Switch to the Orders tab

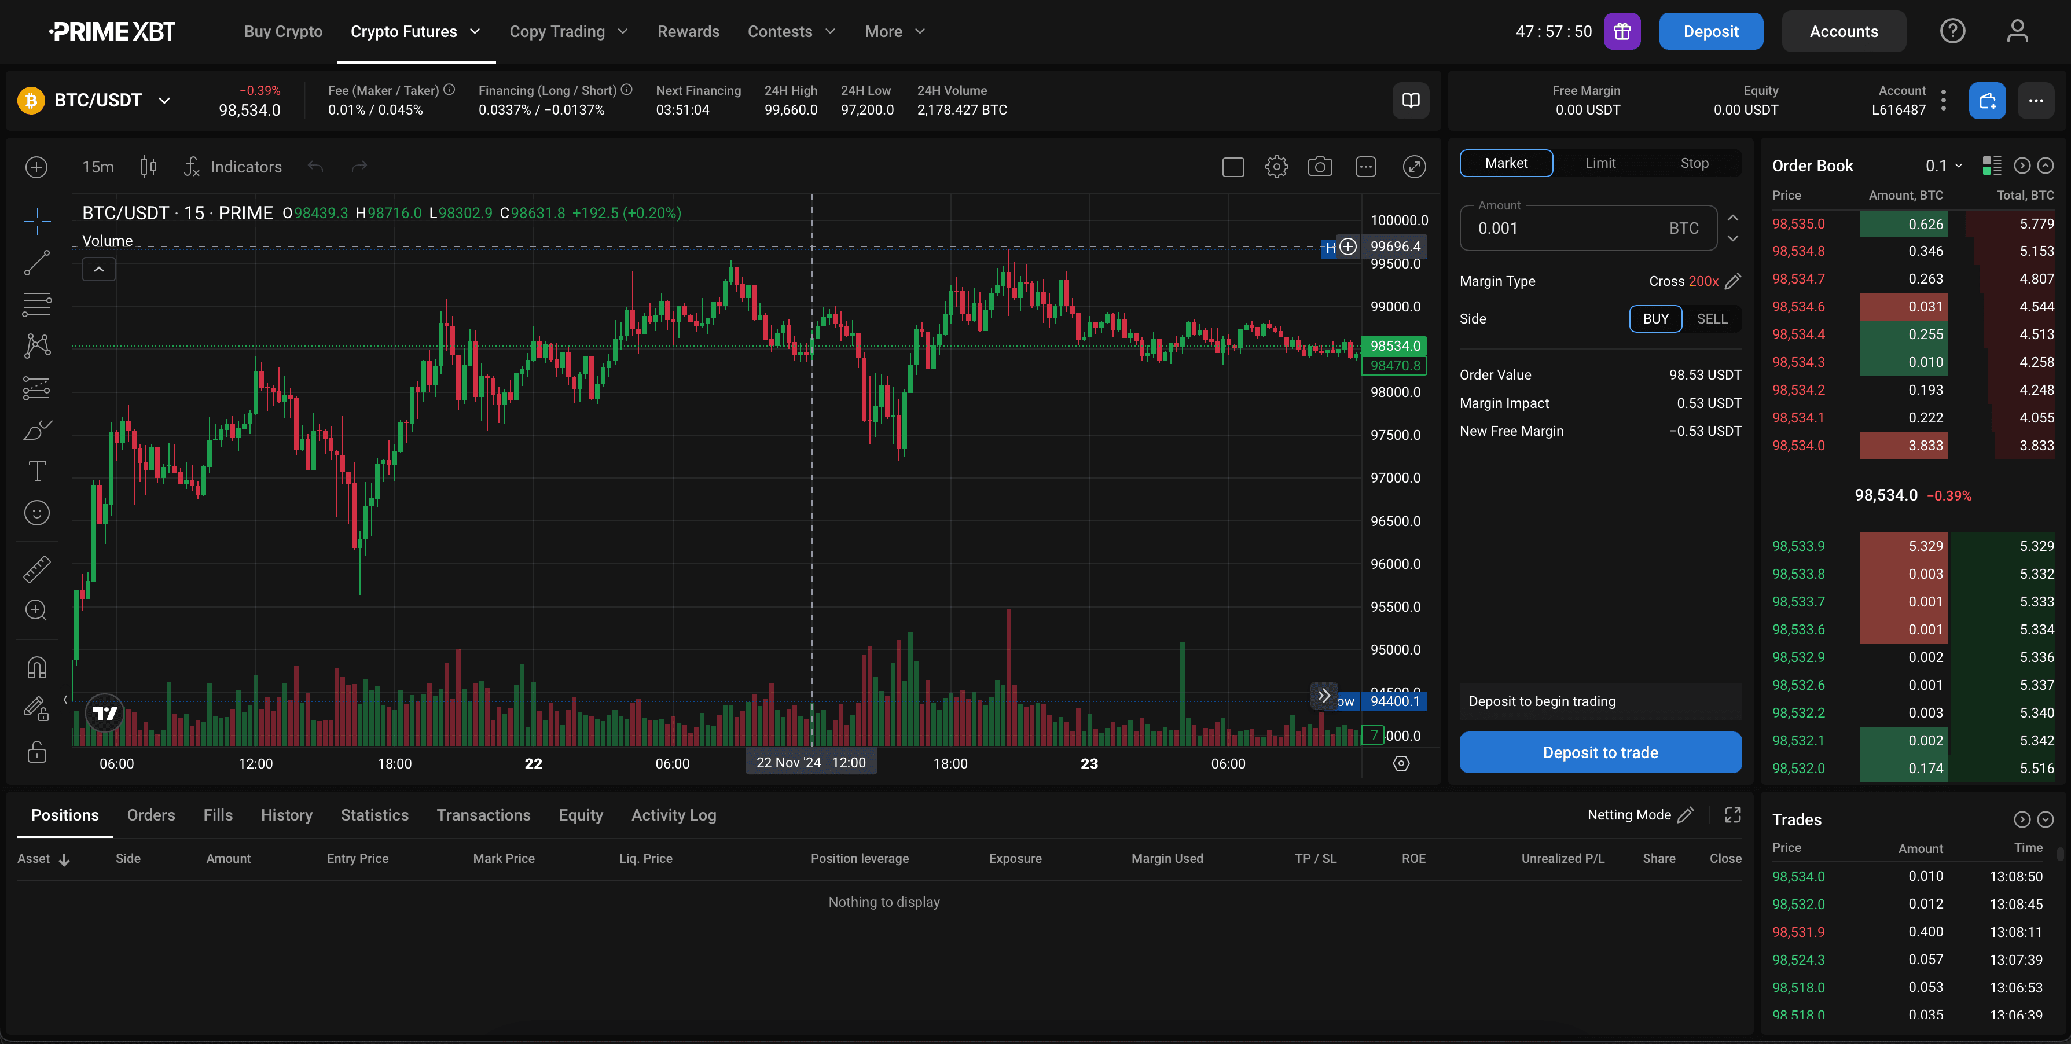[150, 815]
